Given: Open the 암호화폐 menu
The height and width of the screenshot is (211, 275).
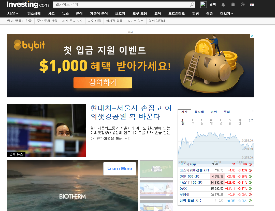Looking at the screenshot, I should coord(34,13).
